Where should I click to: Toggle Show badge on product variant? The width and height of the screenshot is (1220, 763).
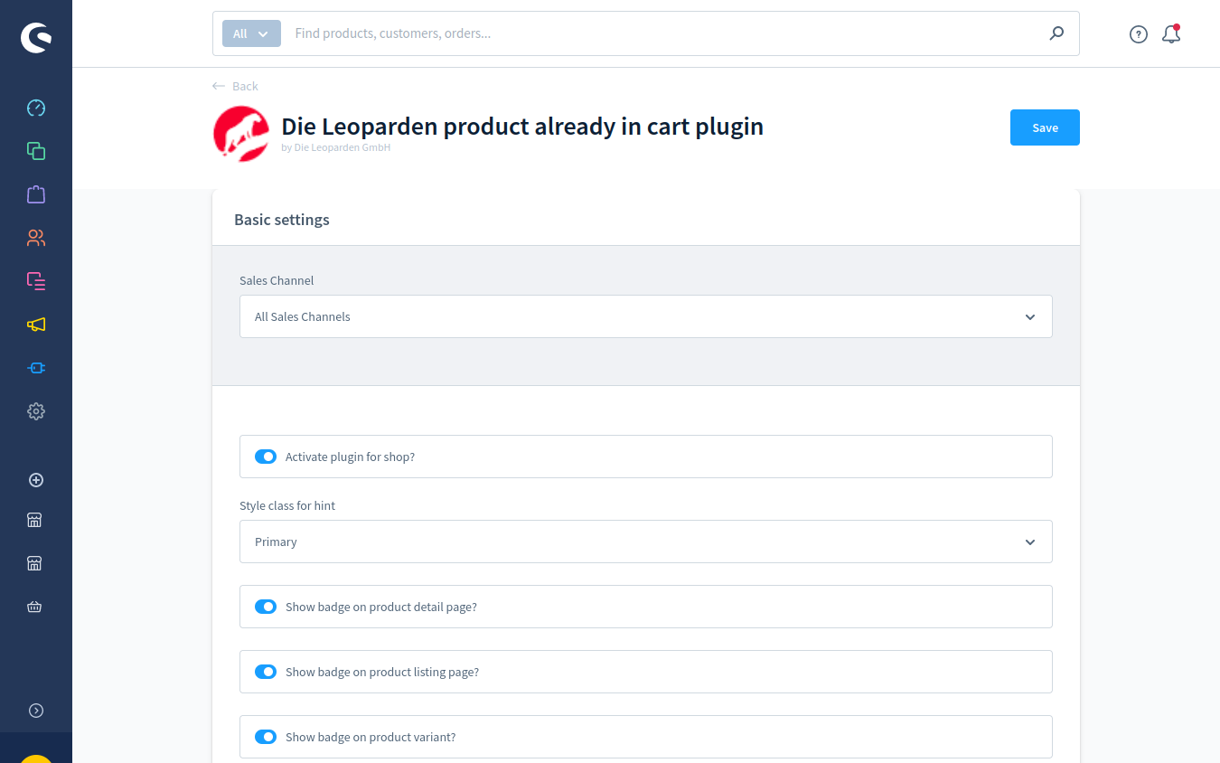point(266,737)
